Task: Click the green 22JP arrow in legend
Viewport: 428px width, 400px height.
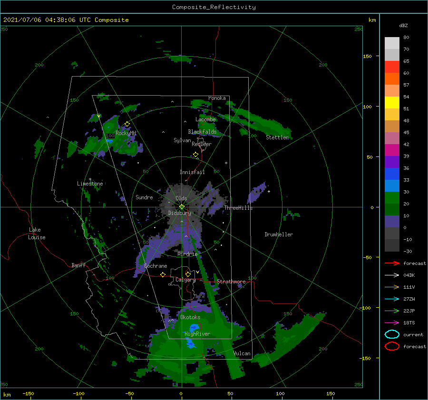Action: pyautogui.click(x=392, y=311)
